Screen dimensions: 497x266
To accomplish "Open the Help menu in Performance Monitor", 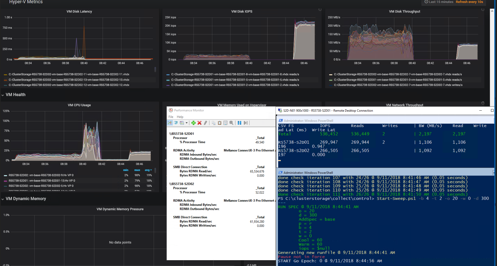I will [x=180, y=117].
